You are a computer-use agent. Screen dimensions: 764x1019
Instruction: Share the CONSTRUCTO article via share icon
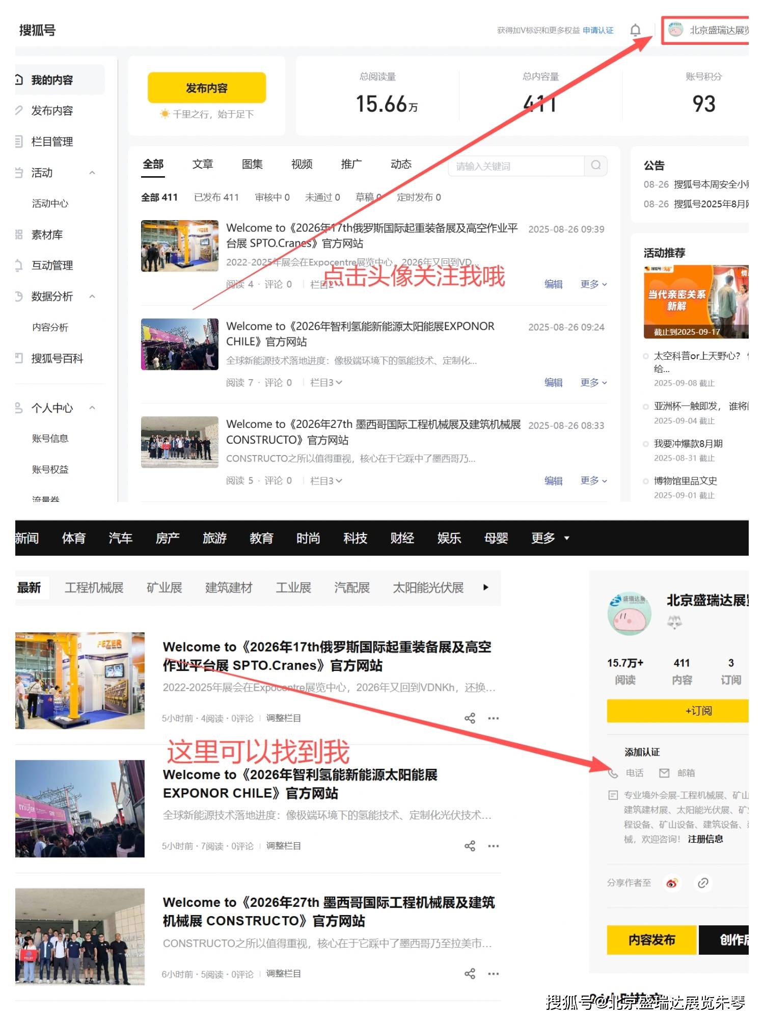coord(470,974)
